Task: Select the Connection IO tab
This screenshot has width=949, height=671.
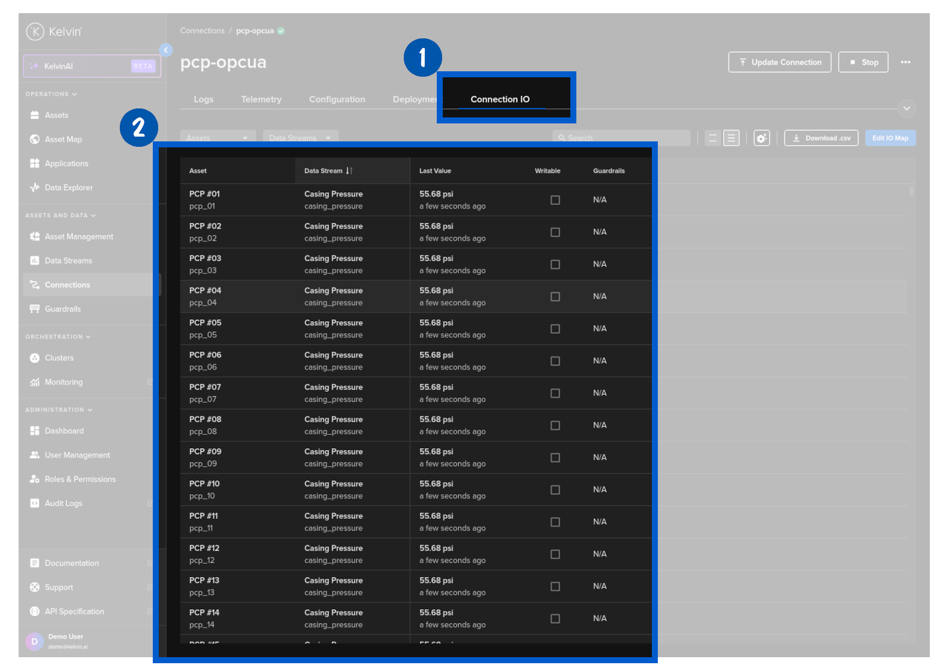Action: click(x=500, y=99)
